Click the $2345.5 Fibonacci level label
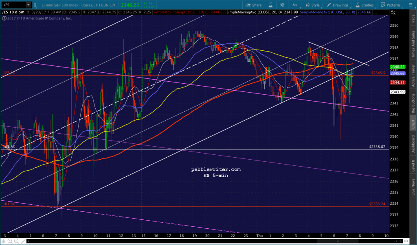Viewport: 417px width, 245px height. [378, 73]
